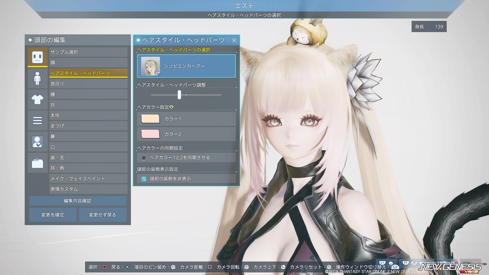Select まつげ menu item

88,126
